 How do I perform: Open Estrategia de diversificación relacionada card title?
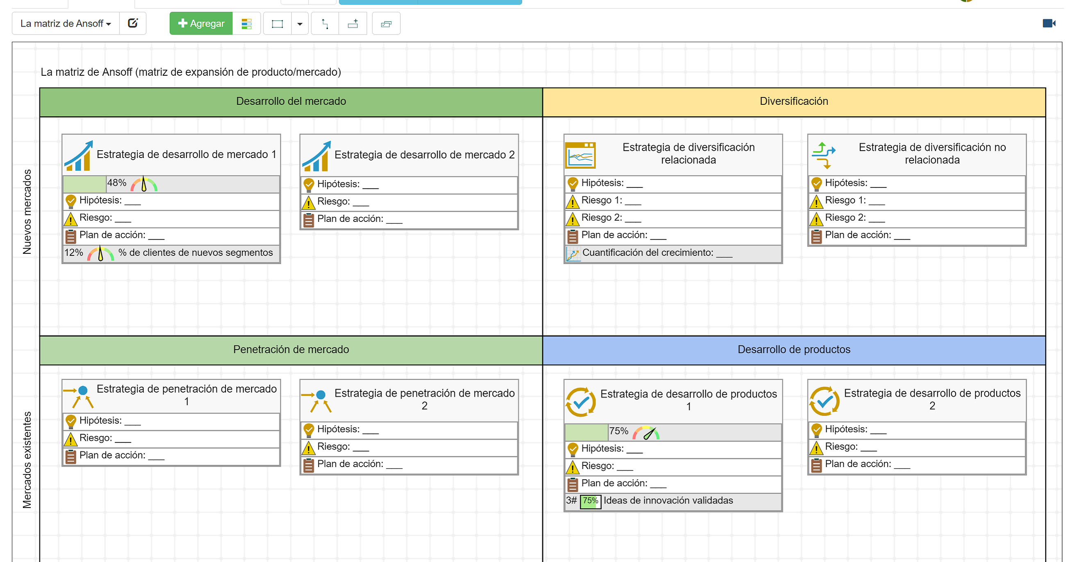click(x=688, y=153)
